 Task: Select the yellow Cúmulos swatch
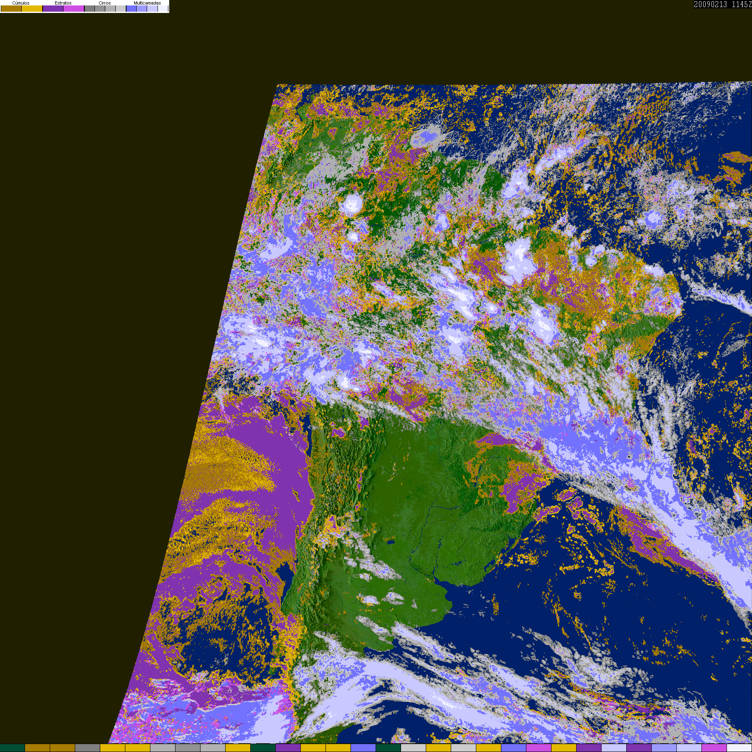click(32, 8)
